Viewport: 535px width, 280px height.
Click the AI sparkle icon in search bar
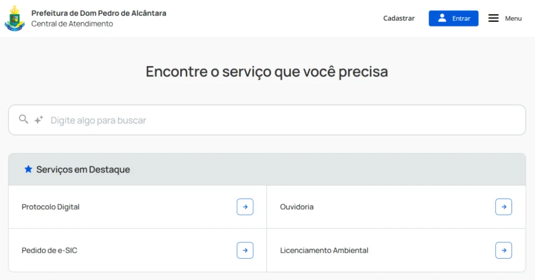click(x=39, y=120)
